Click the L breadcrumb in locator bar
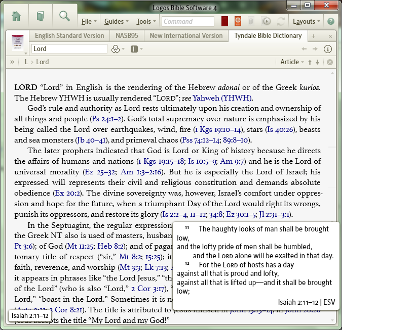Image resolution: width=415 pixels, height=330 pixels. (26, 62)
